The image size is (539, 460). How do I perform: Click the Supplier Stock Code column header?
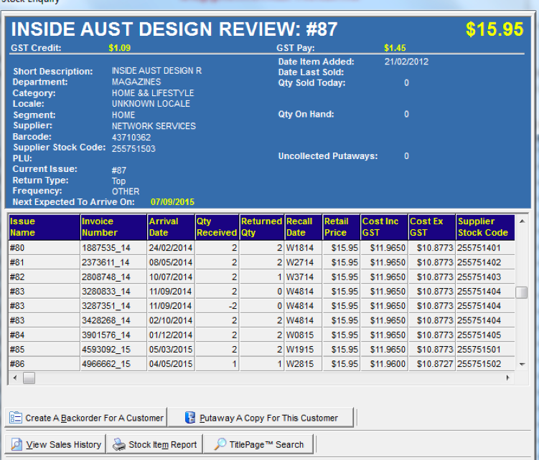pyautogui.click(x=485, y=227)
